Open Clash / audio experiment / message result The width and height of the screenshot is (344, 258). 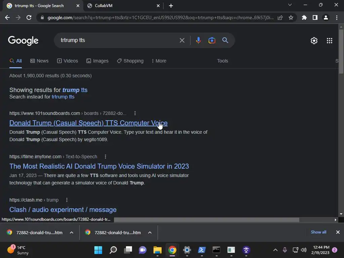(x=63, y=210)
